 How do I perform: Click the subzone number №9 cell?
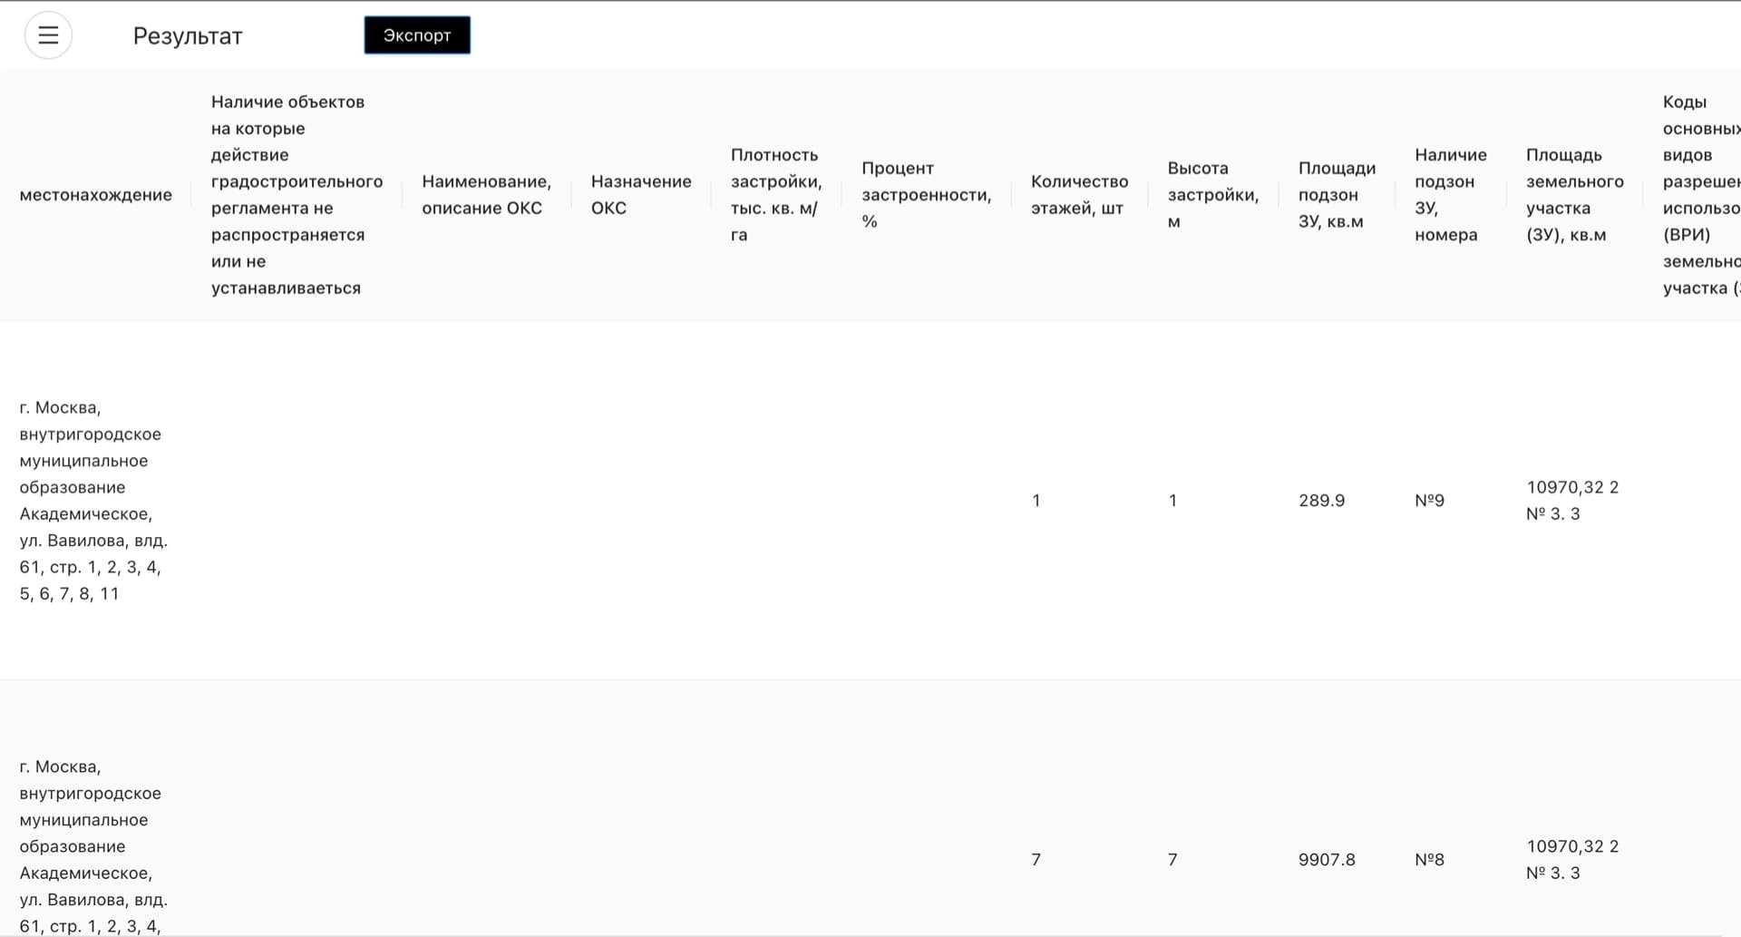[1429, 501]
